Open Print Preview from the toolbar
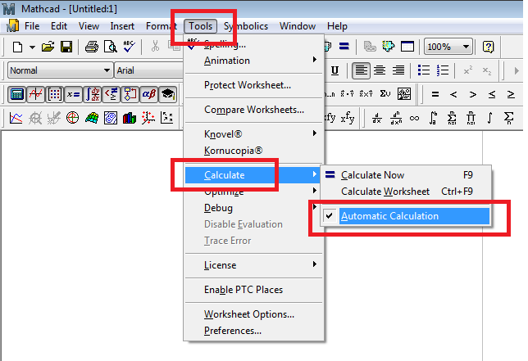This screenshot has width=528, height=361. 111,47
